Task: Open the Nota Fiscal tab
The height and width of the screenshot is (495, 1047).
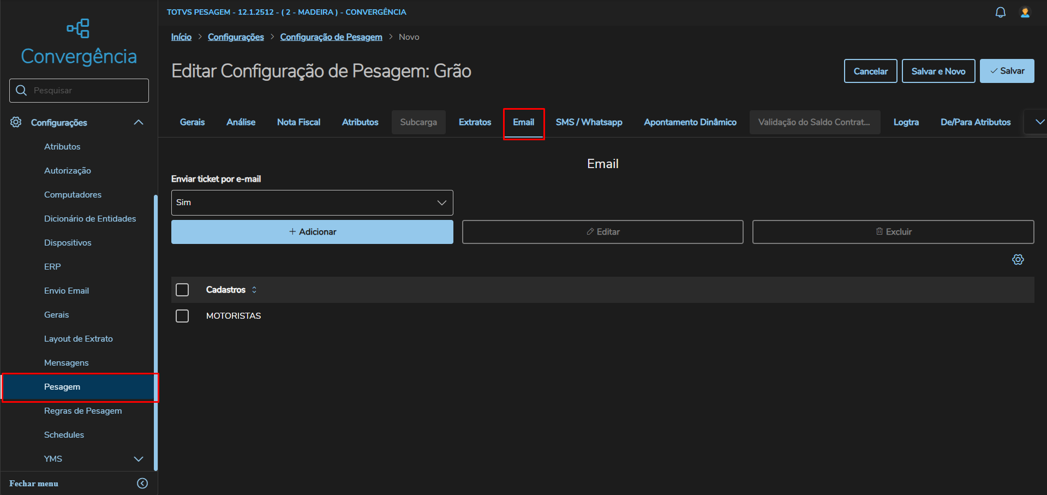Action: [298, 122]
